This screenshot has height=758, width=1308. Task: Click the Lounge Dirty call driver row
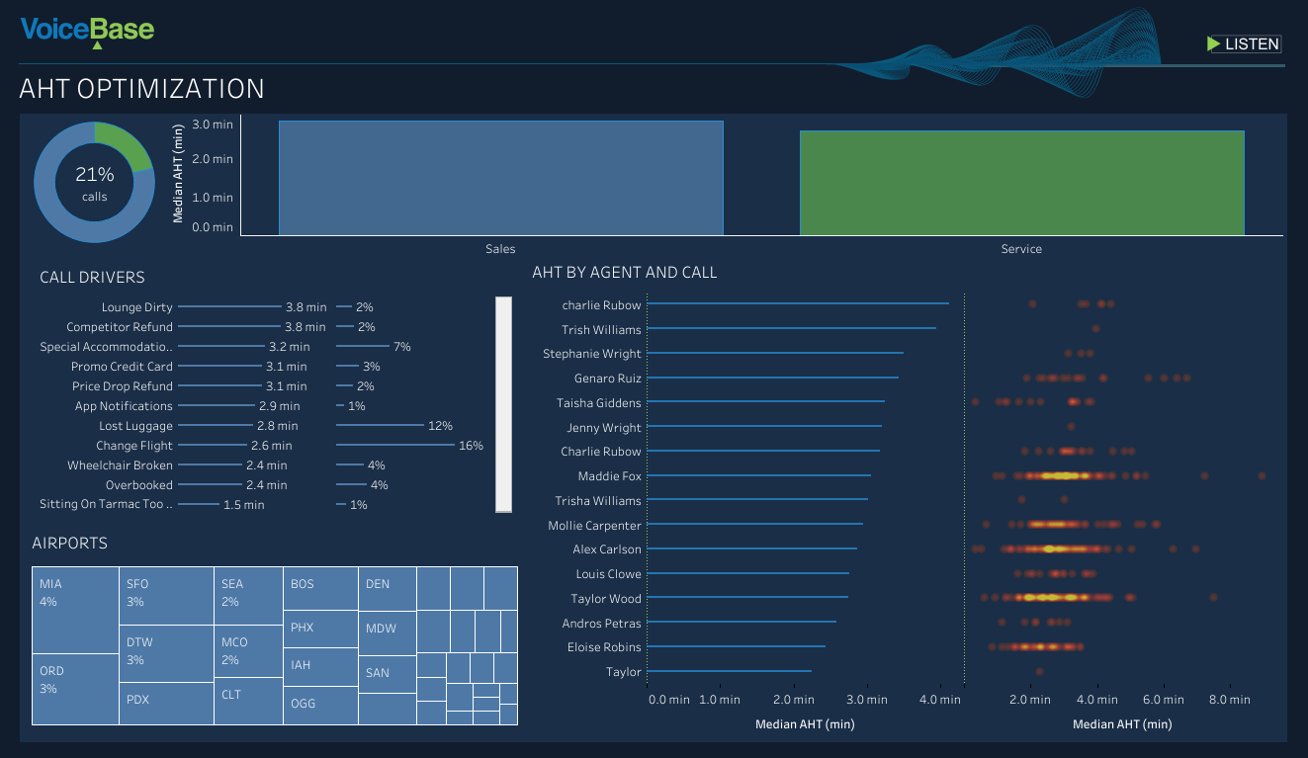[136, 307]
